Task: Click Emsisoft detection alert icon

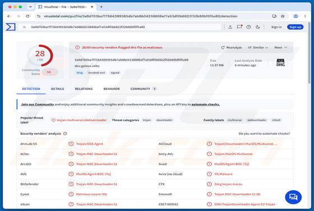Action: (209, 194)
